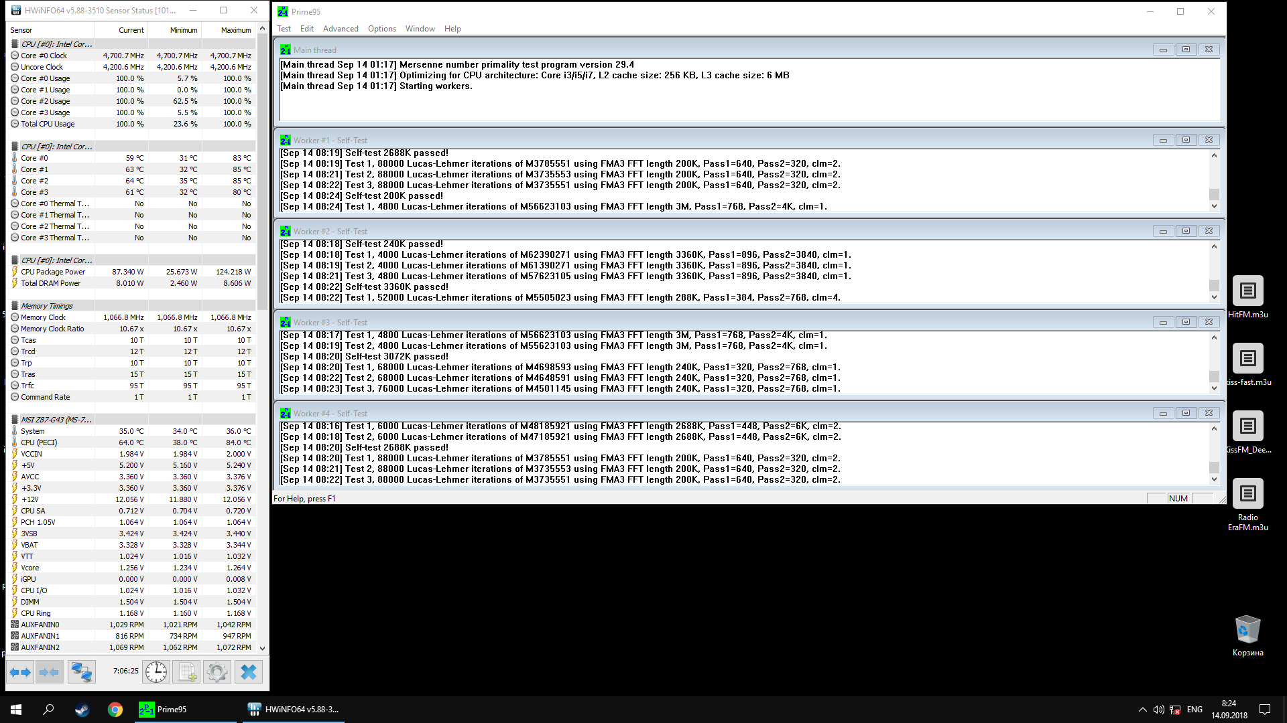Select the CPU Package Power sensor row

pos(53,272)
